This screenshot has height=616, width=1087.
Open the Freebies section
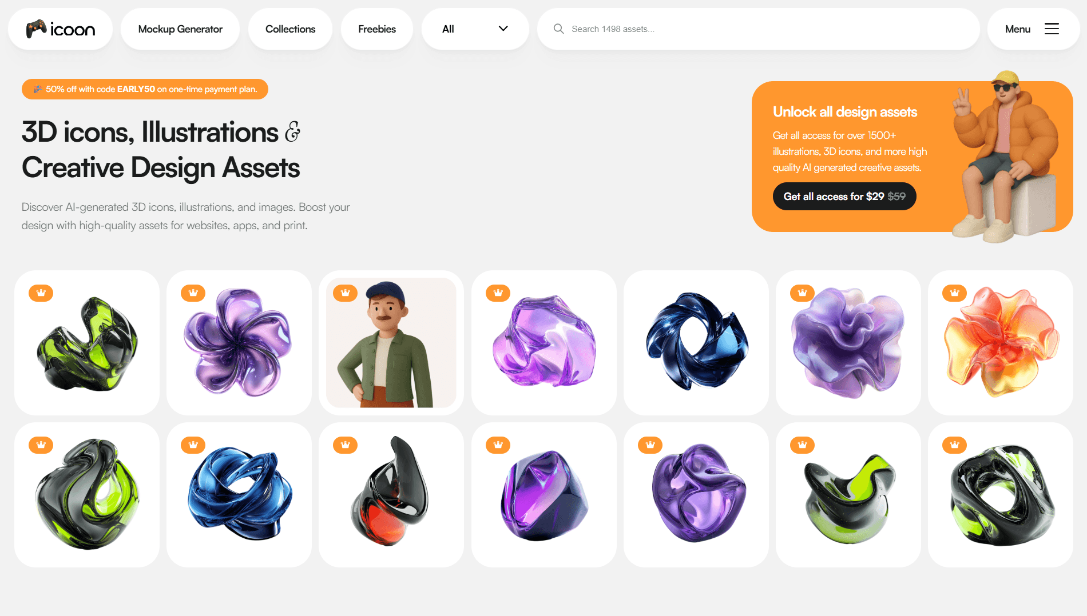(377, 29)
